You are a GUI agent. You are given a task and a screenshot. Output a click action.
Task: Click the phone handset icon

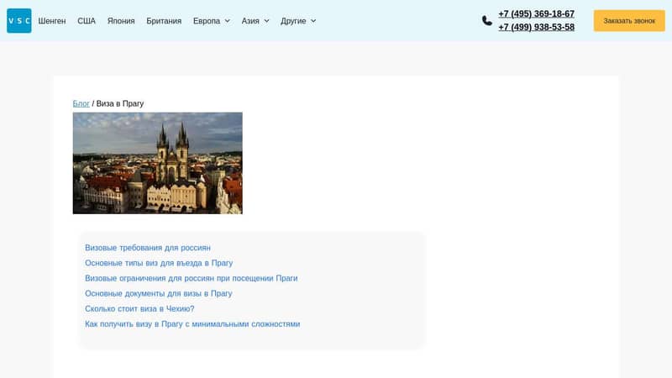pos(487,20)
